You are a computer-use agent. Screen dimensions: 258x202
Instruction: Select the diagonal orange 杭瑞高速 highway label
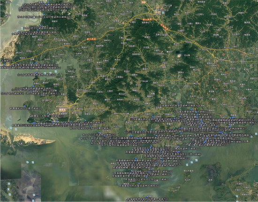click(164, 27)
